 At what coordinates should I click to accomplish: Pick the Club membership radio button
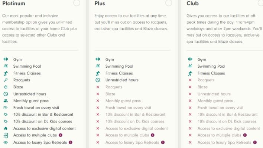pos(260,3)
